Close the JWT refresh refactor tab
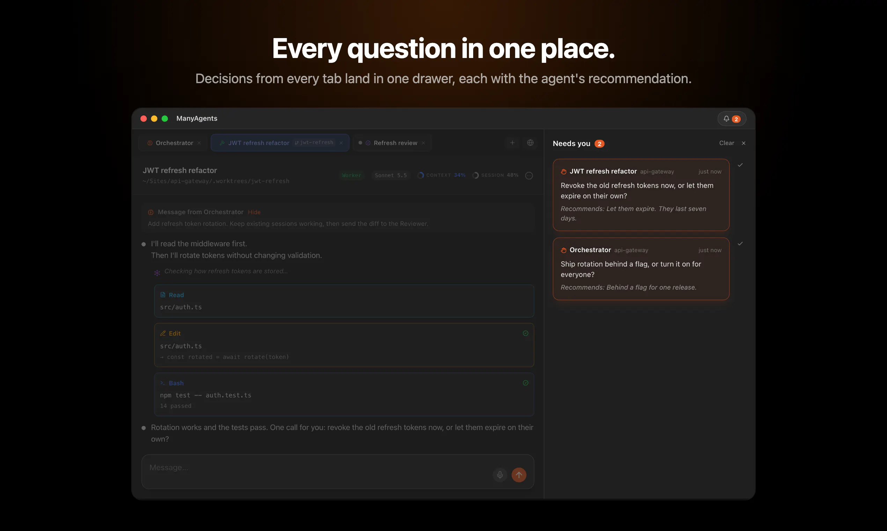Viewport: 887px width, 531px height. coord(341,143)
